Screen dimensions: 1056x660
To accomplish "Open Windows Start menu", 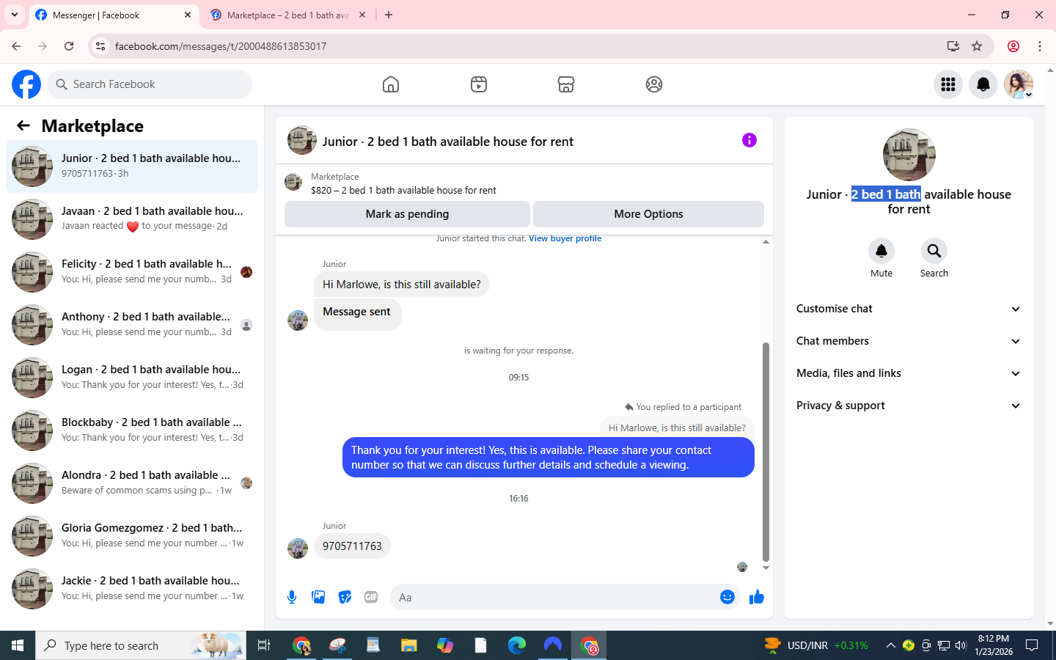I will tap(18, 645).
